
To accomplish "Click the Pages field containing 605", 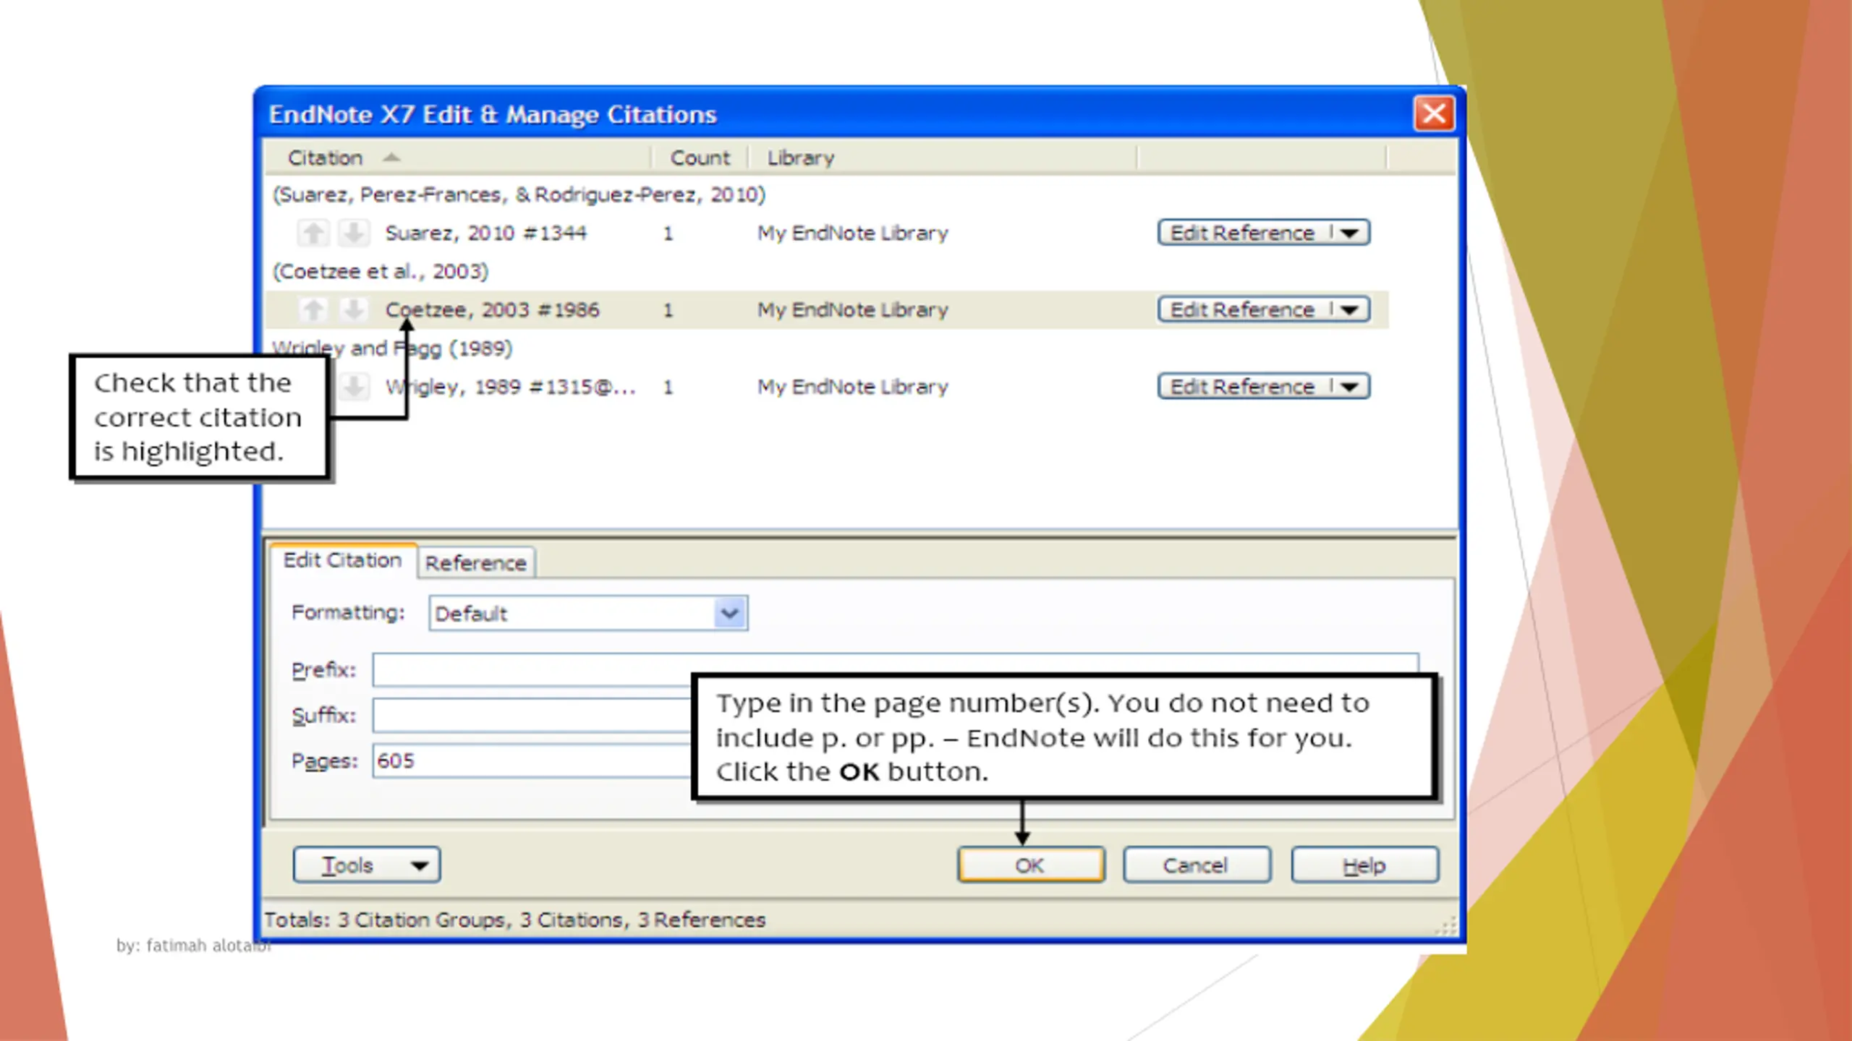I will pos(532,761).
